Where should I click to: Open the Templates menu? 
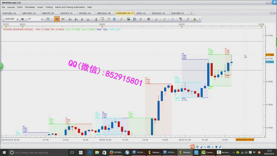pyautogui.click(x=30, y=7)
